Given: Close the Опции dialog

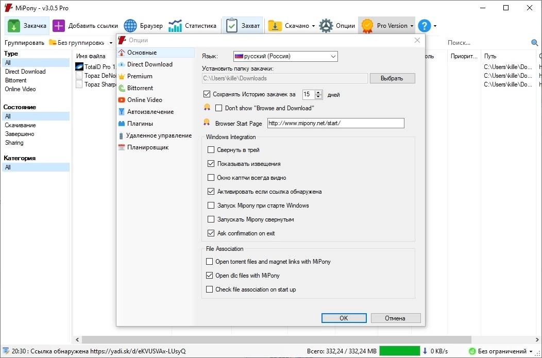Looking at the screenshot, I should (417, 40).
